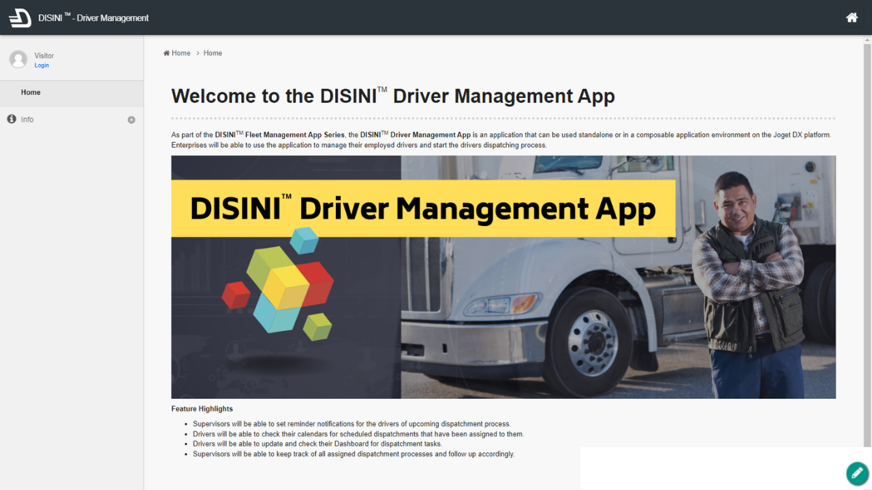Select Home in the sidebar menu
Screen dimensions: 872x490
[31, 93]
